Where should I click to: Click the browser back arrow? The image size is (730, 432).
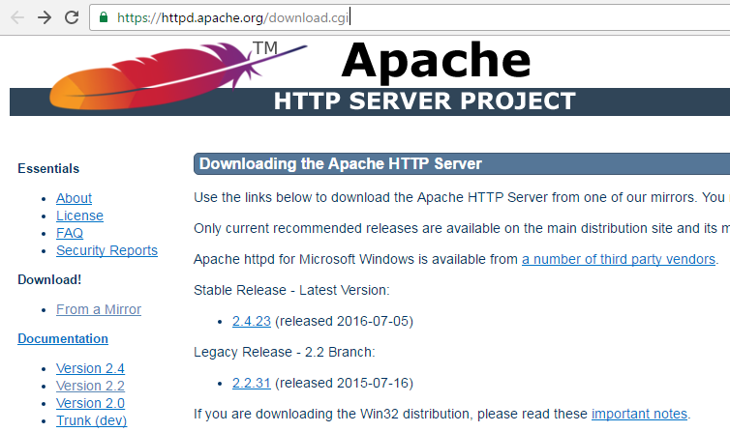[17, 17]
